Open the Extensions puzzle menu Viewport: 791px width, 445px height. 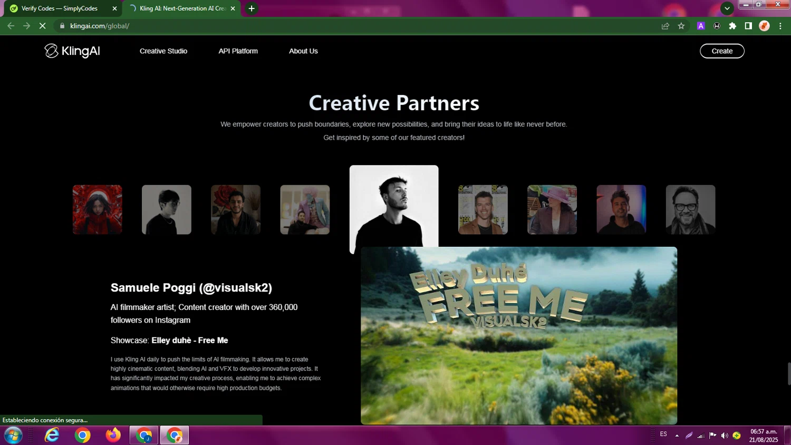(732, 26)
